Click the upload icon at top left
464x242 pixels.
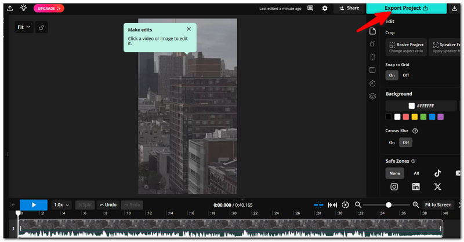(x=10, y=8)
